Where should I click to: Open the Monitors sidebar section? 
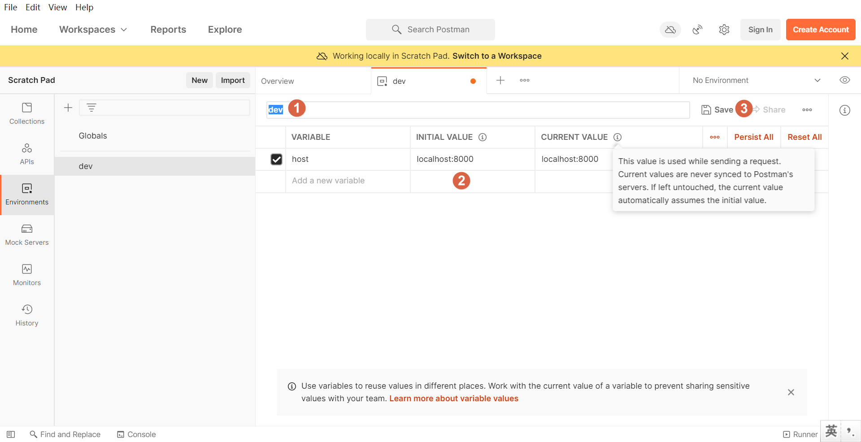point(27,275)
